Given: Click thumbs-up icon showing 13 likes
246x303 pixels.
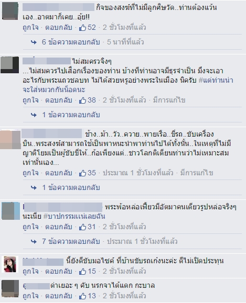Looking at the screenshot, I should pyautogui.click(x=82, y=296).
